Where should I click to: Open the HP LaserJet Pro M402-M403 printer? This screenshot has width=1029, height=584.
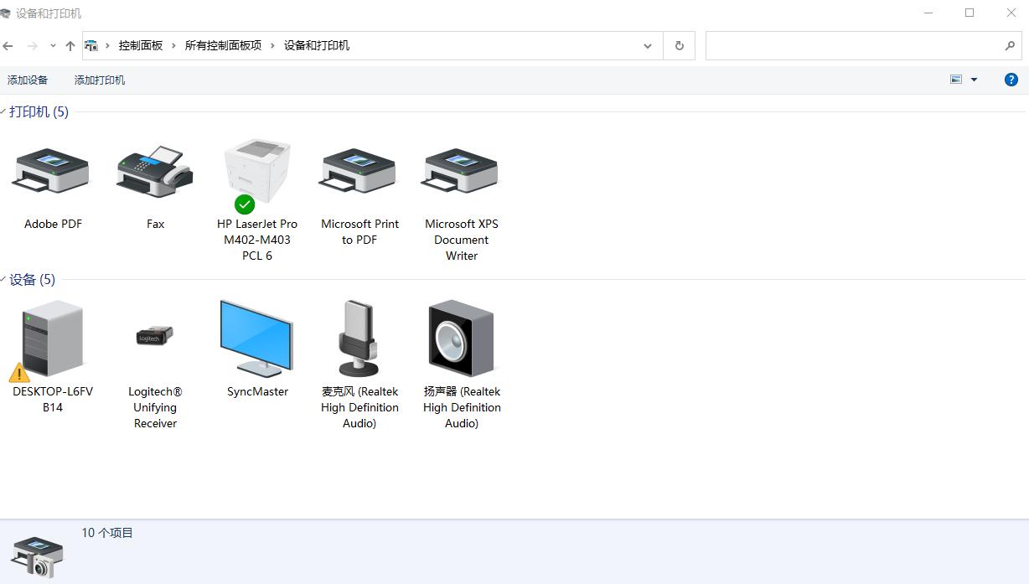point(256,170)
